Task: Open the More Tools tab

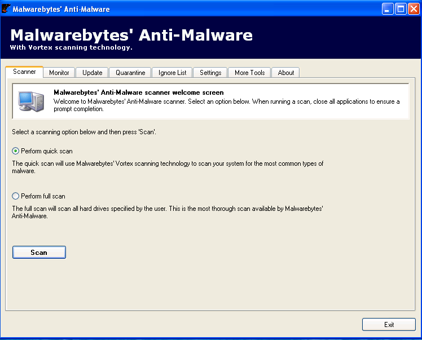Action: 249,73
